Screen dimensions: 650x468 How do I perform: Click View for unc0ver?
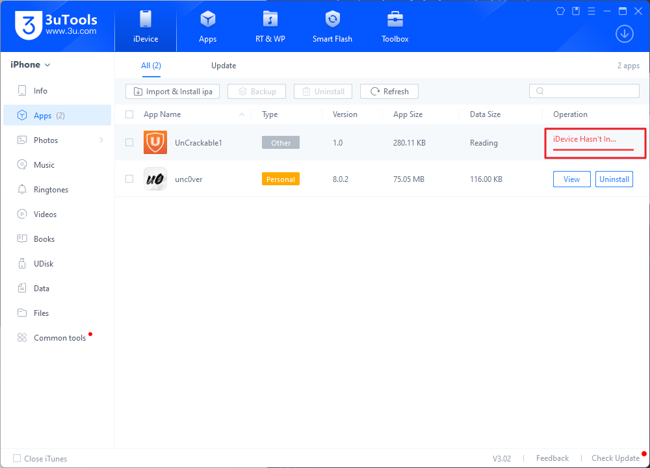pos(571,179)
